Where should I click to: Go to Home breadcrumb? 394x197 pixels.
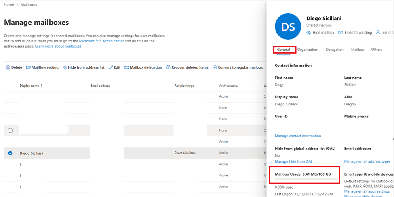pyautogui.click(x=9, y=4)
